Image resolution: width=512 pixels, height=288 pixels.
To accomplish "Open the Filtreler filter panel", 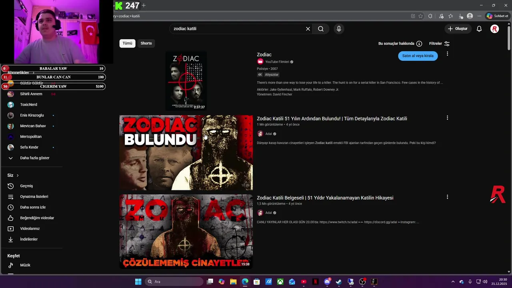I will coord(439,44).
